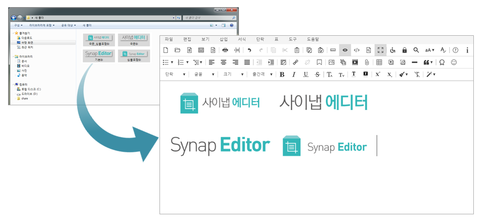Open the 줄간격 line spacing dropdown
Screen dimensions: 479x219
pyautogui.click(x=262, y=74)
